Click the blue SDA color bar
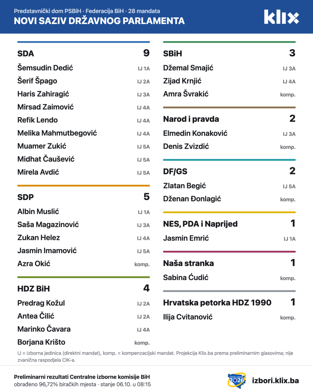The width and height of the screenshot is (313, 391). tap(84, 42)
